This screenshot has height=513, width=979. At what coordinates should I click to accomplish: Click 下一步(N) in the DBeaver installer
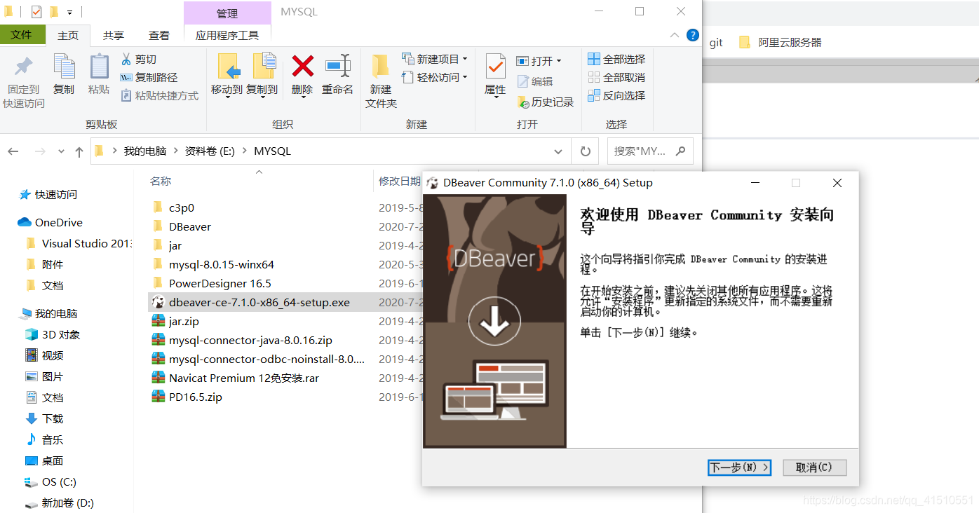pos(738,467)
